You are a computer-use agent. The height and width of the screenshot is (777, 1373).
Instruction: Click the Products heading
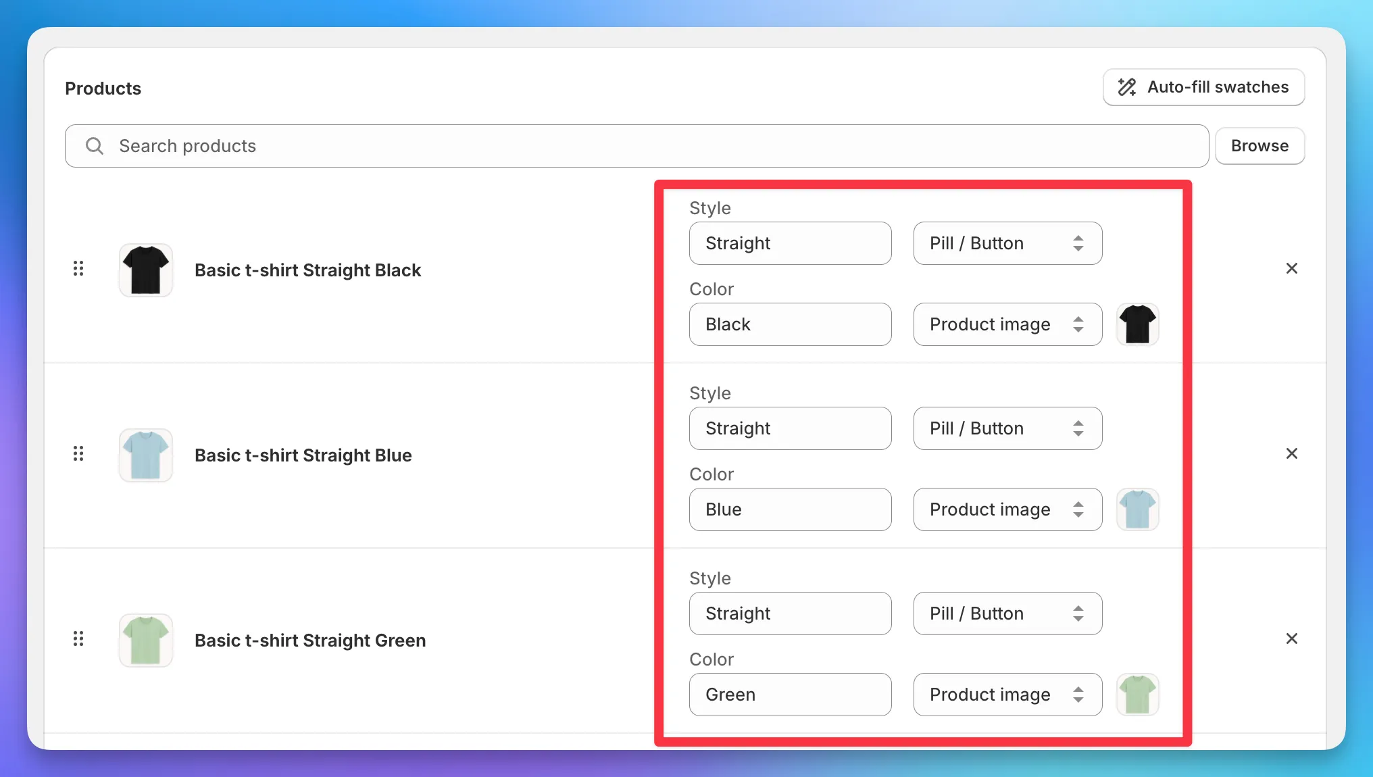click(103, 89)
